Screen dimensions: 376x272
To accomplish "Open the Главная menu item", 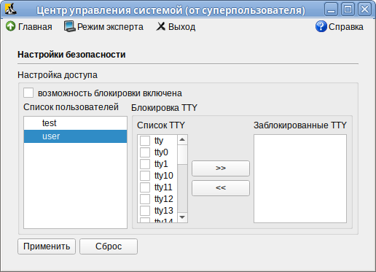I will pos(29,26).
